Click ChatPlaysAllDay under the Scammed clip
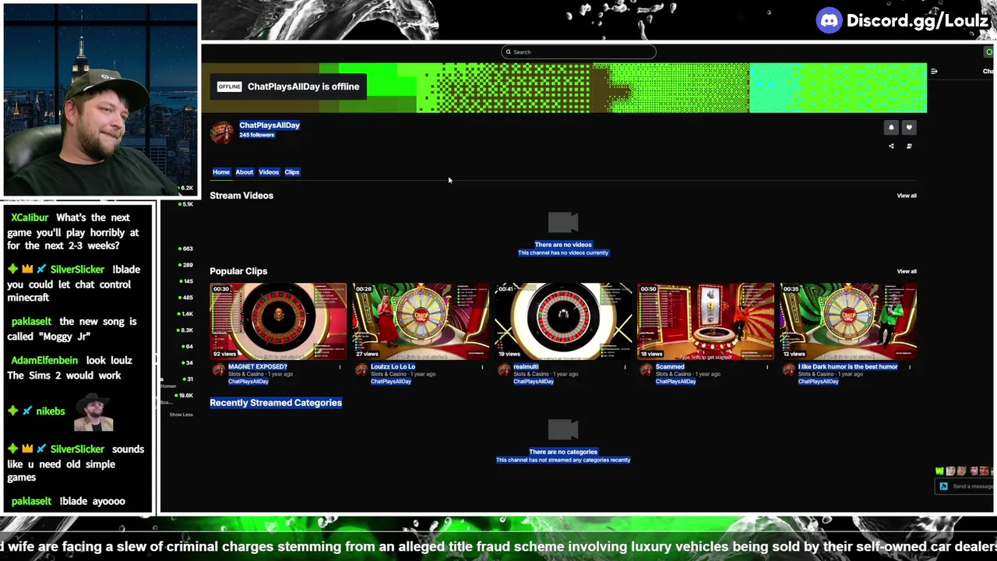997x561 pixels. [x=675, y=382]
